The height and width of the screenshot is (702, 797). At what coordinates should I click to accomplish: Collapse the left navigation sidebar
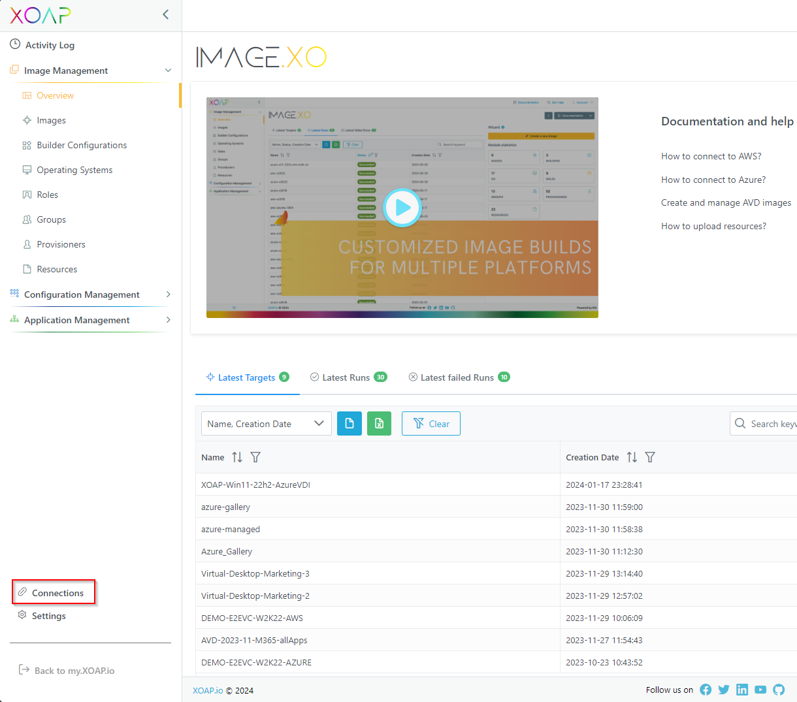coord(165,14)
